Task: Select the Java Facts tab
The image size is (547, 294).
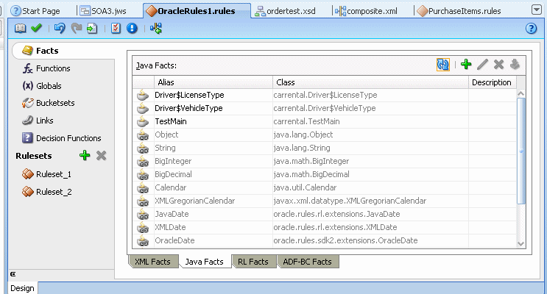Action: pos(205,262)
